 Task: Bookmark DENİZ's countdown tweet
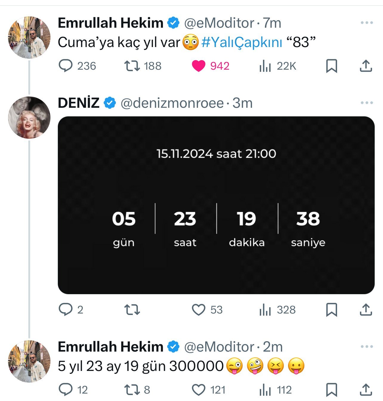coord(331,310)
